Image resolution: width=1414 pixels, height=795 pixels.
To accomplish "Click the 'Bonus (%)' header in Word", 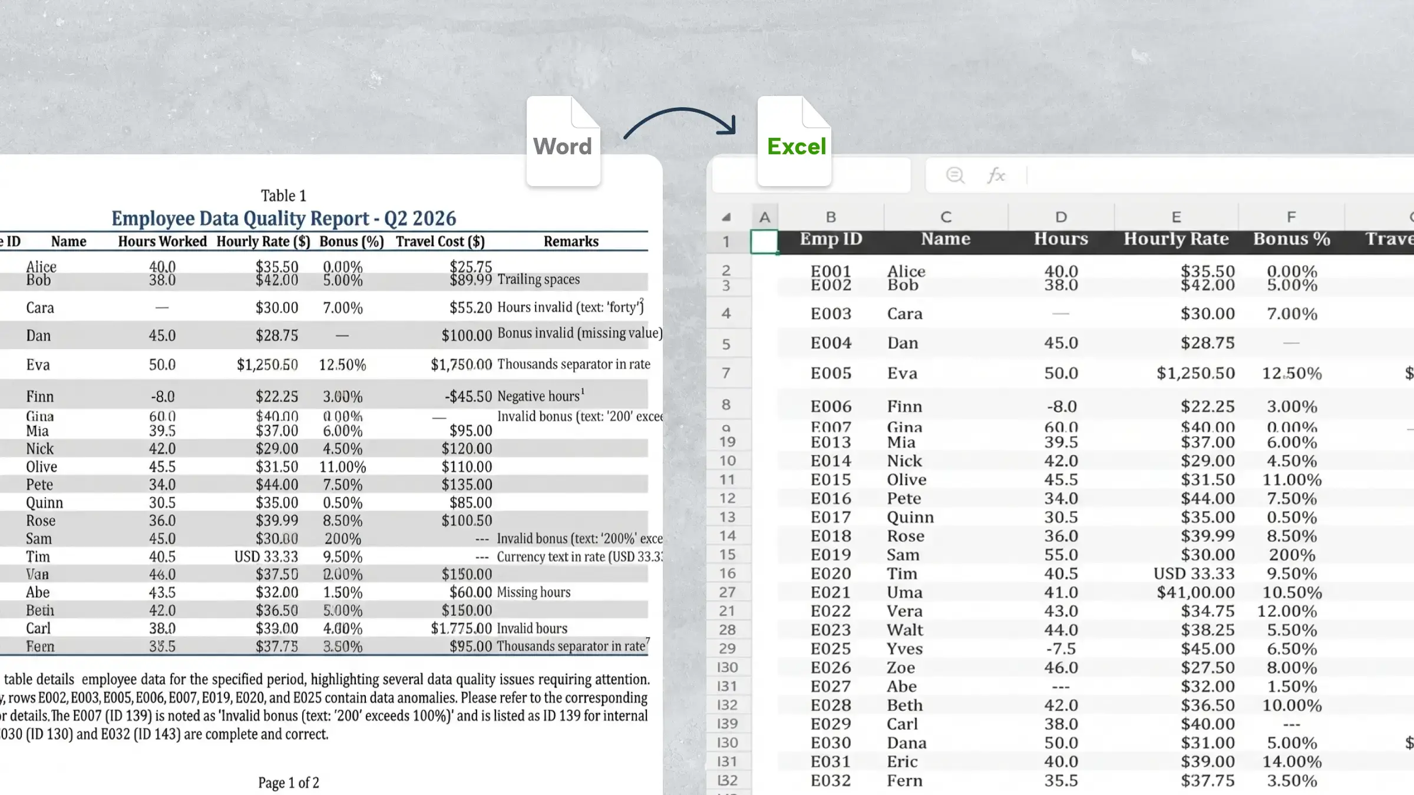I will click(x=352, y=241).
